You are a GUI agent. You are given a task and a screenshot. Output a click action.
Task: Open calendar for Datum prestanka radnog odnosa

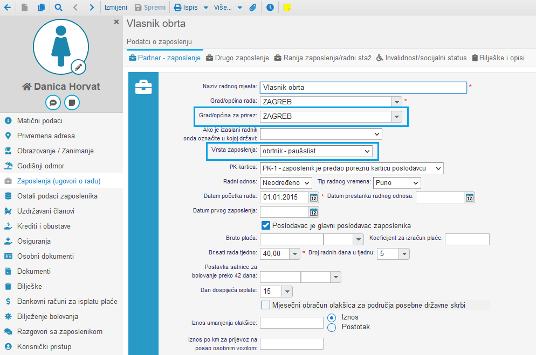470,197
